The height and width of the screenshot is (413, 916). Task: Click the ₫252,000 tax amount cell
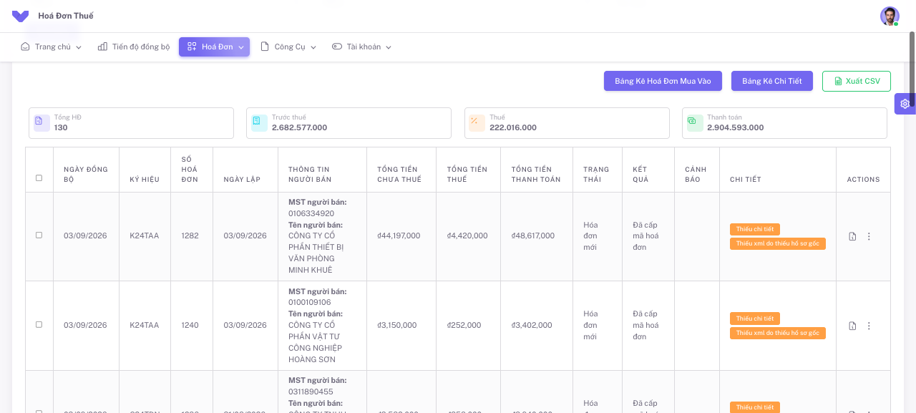click(x=464, y=325)
